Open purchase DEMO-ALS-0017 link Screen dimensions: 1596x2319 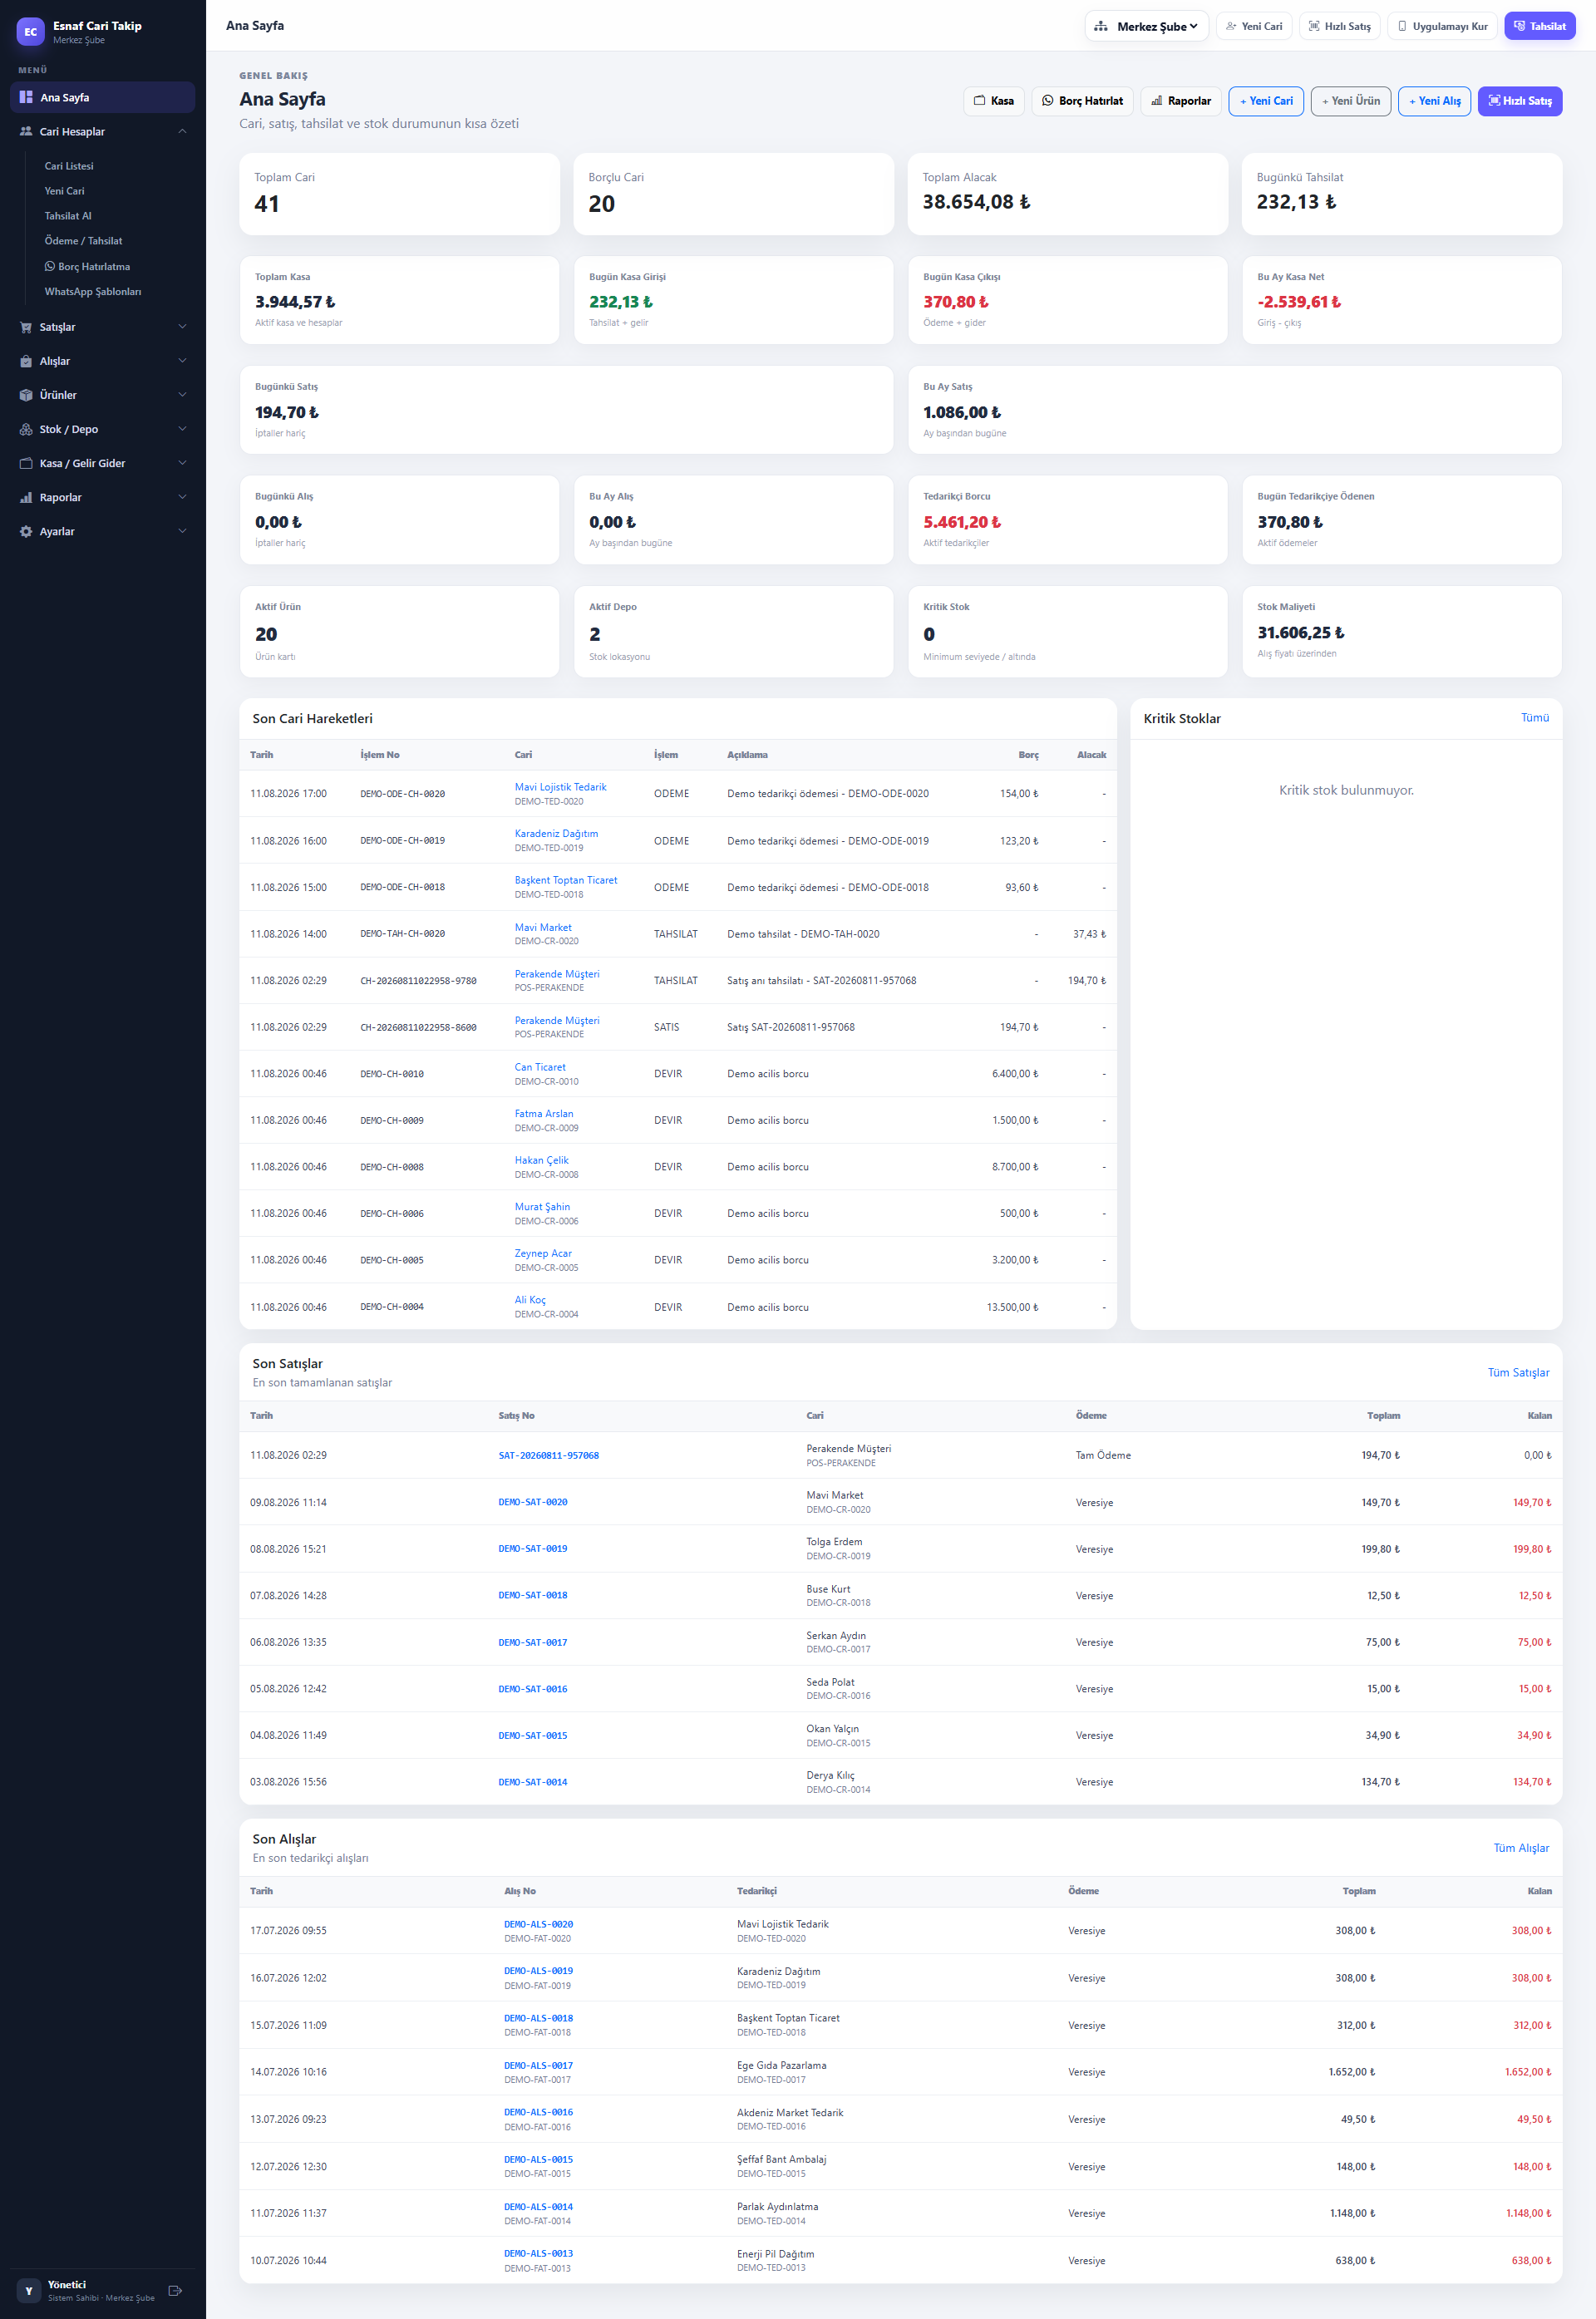point(539,2065)
